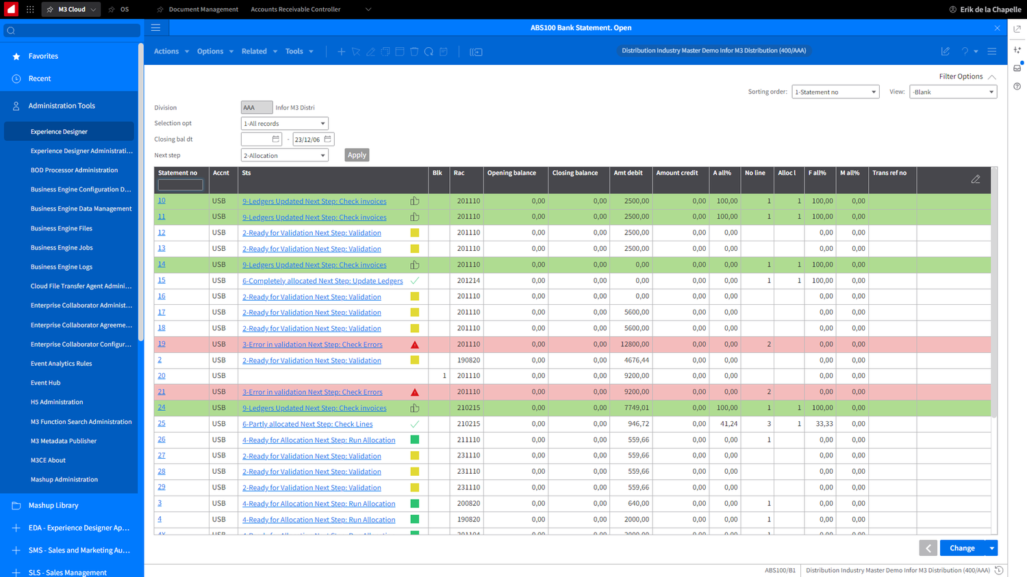Click the help question mark icon bottom right
Viewport: 1027px width, 577px height.
[1017, 85]
